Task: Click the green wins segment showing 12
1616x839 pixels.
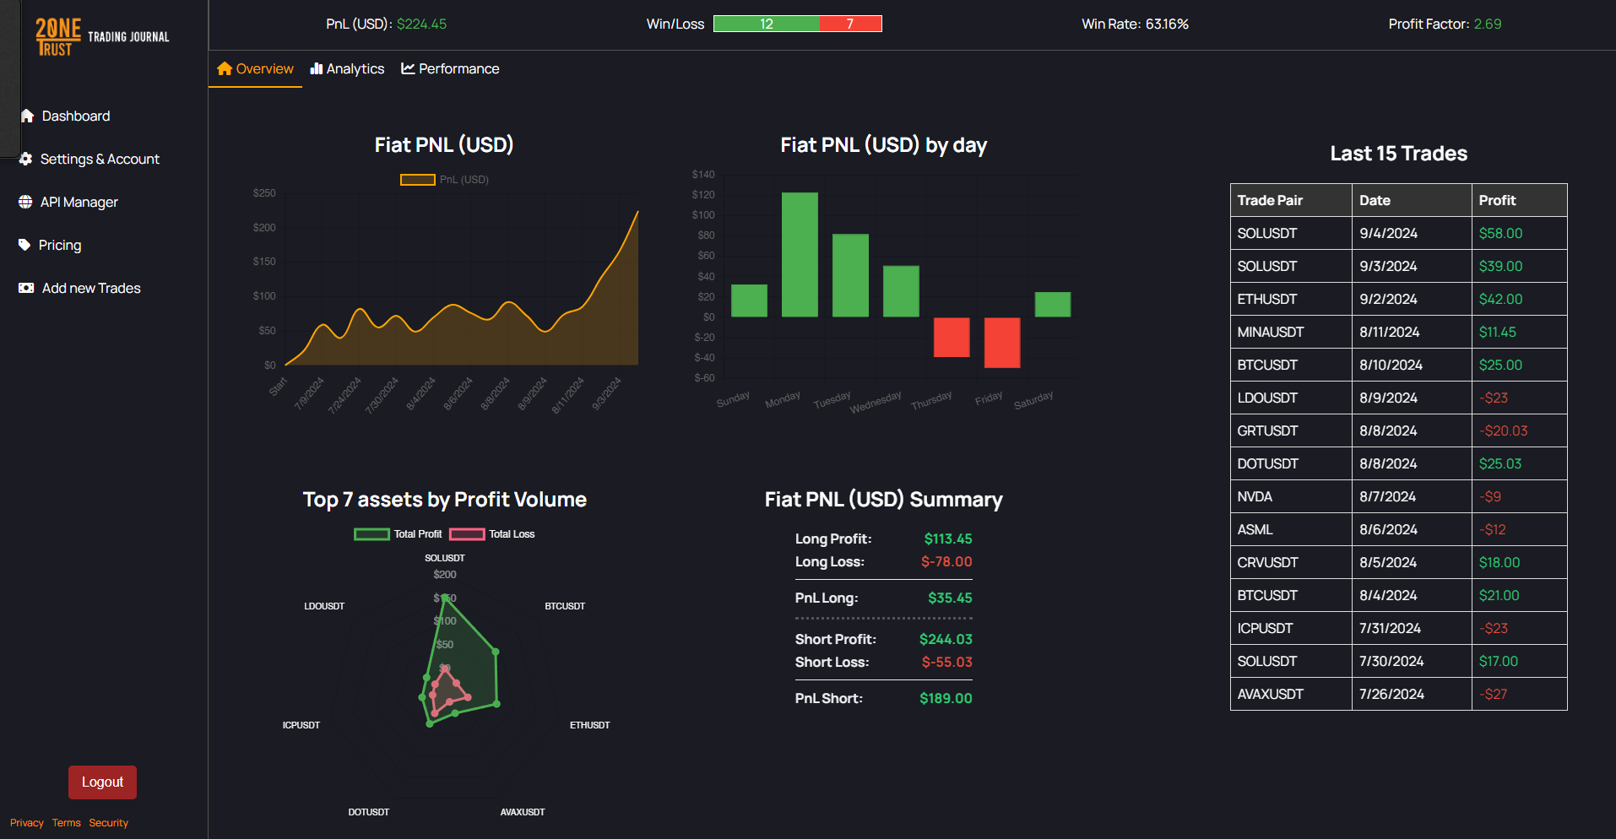Action: (767, 24)
